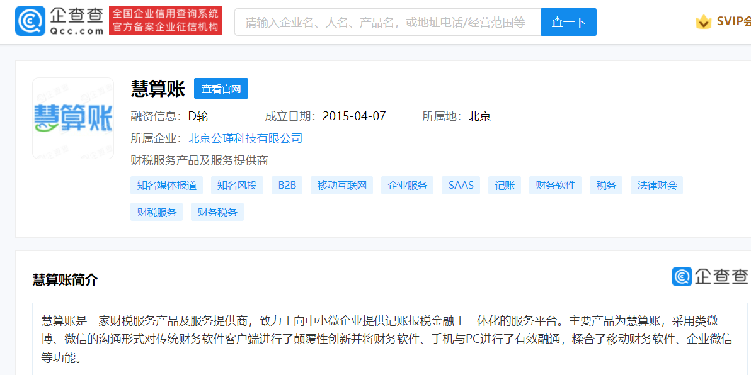Select the 财务税务 tag
This screenshot has height=375, width=751.
point(217,212)
